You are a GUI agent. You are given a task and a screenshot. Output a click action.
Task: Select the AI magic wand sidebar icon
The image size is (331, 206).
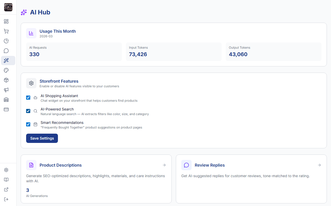(x=6, y=61)
